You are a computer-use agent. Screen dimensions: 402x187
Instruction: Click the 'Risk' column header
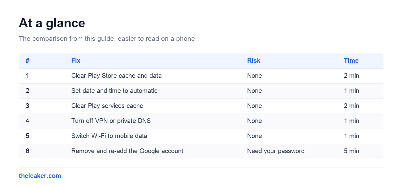tap(253, 61)
